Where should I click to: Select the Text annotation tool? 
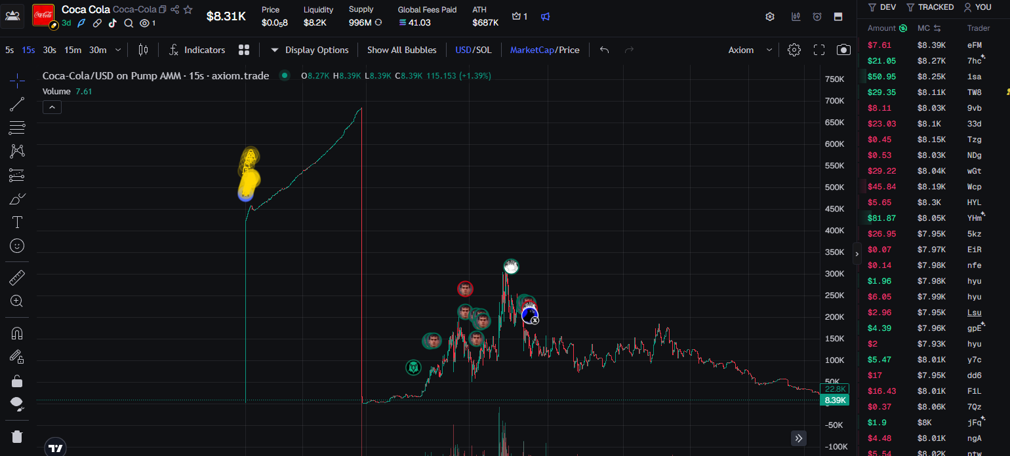point(17,222)
